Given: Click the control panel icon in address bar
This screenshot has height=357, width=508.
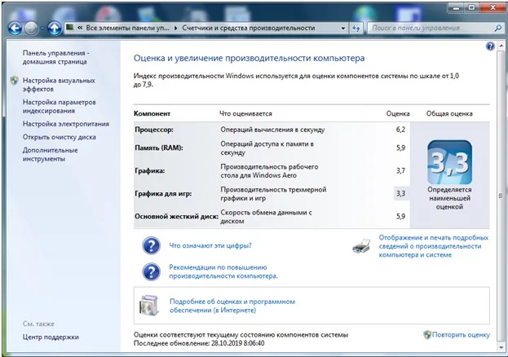Looking at the screenshot, I should 69,28.
